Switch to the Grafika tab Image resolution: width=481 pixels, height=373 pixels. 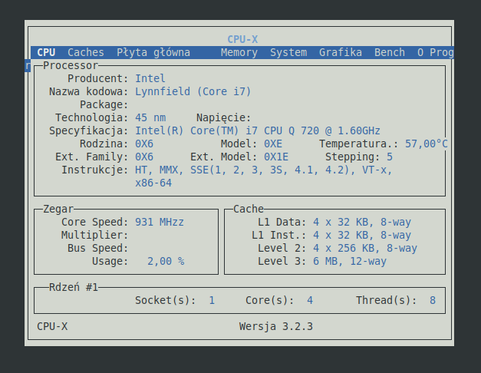(x=341, y=52)
